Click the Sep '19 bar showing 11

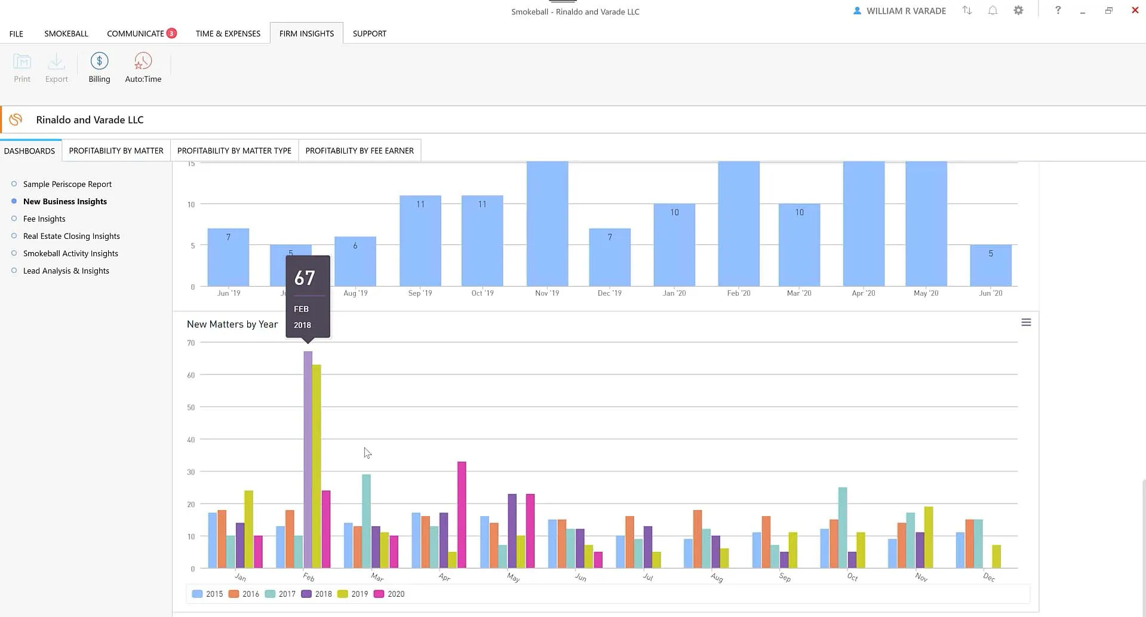tap(420, 241)
